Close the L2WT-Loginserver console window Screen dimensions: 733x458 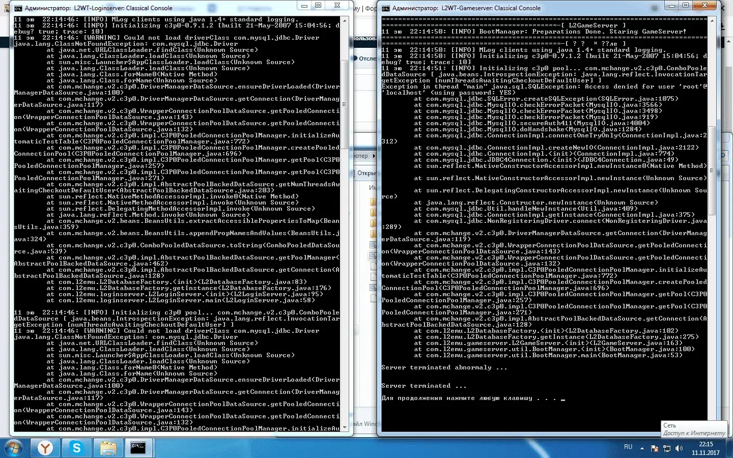point(337,5)
